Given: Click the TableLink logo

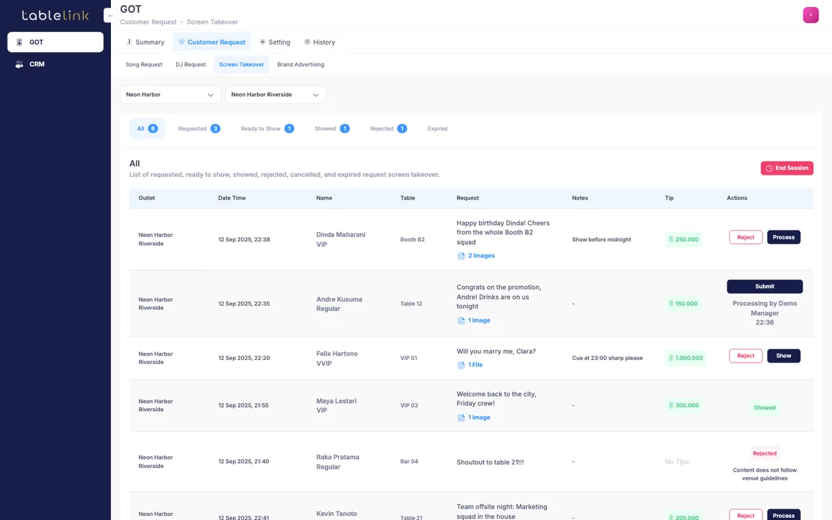Looking at the screenshot, I should point(55,15).
